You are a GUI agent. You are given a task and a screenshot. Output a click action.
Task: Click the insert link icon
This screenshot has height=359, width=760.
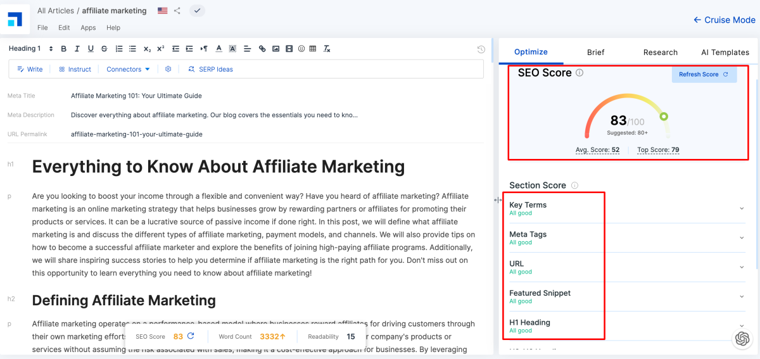coord(262,49)
